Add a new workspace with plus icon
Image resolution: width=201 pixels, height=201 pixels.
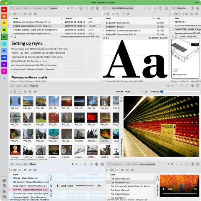pyautogui.click(x=4, y=78)
